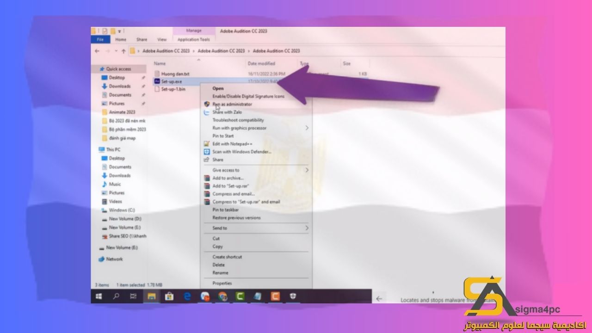Sort files by the Name column

click(x=160, y=63)
